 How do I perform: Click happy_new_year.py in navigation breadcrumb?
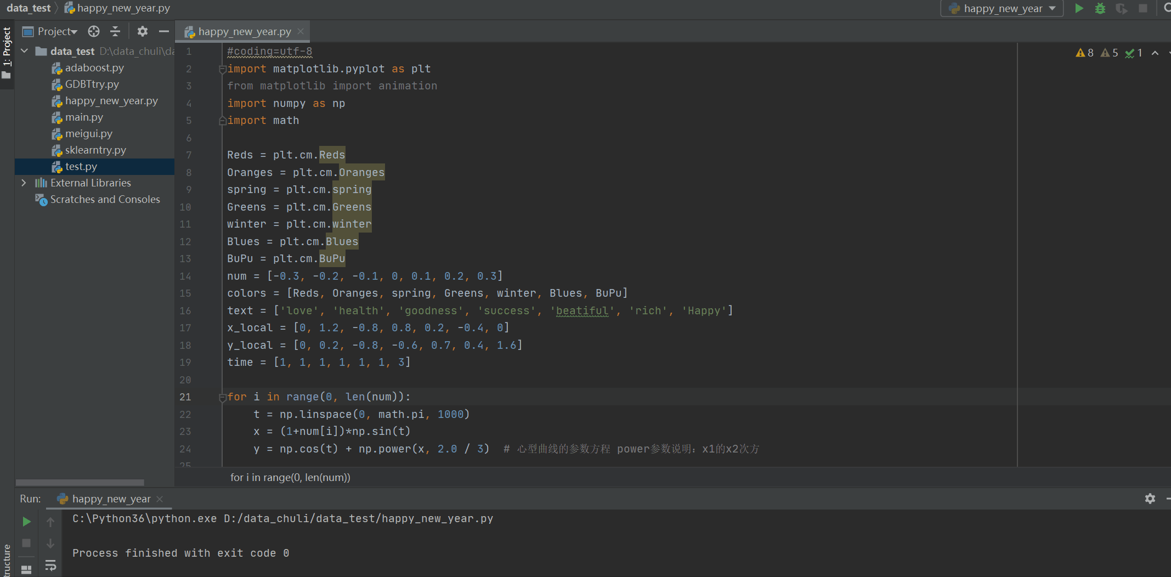(x=117, y=8)
